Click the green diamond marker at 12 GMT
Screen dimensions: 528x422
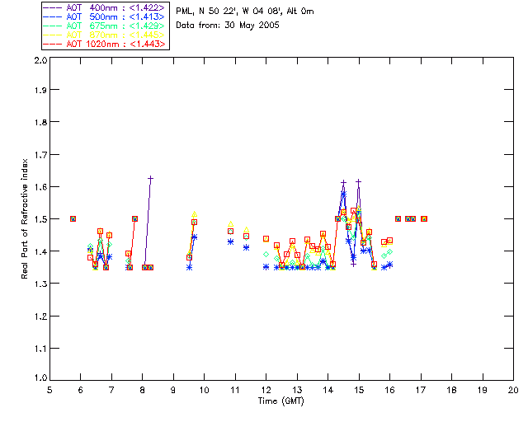pyautogui.click(x=266, y=254)
